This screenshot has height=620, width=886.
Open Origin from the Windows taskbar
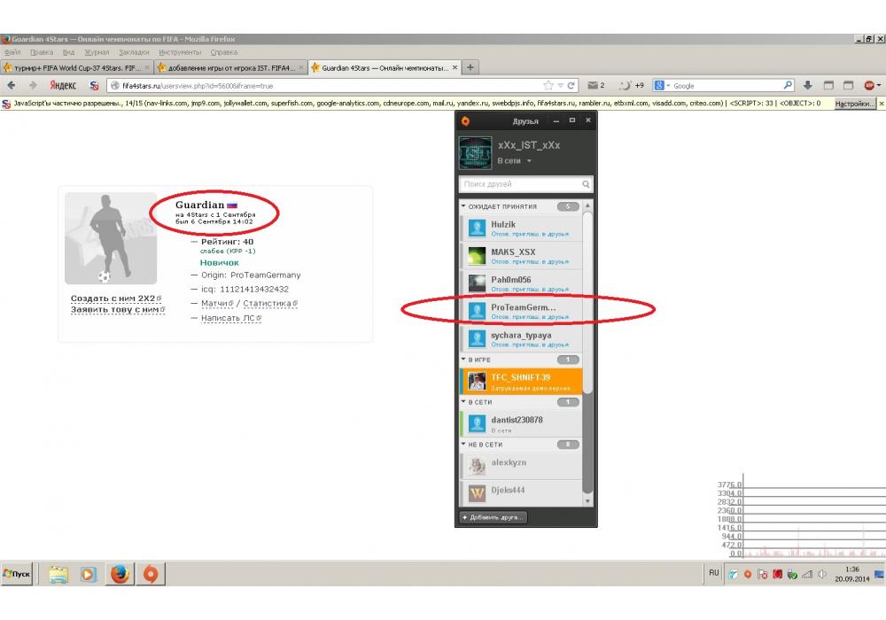point(151,574)
